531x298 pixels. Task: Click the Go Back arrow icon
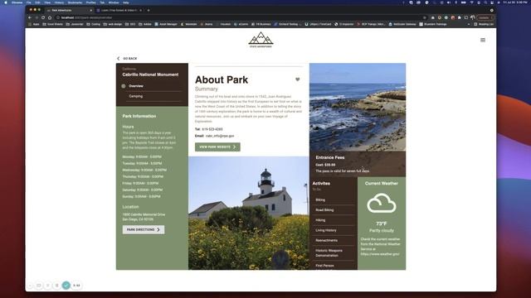(118, 59)
